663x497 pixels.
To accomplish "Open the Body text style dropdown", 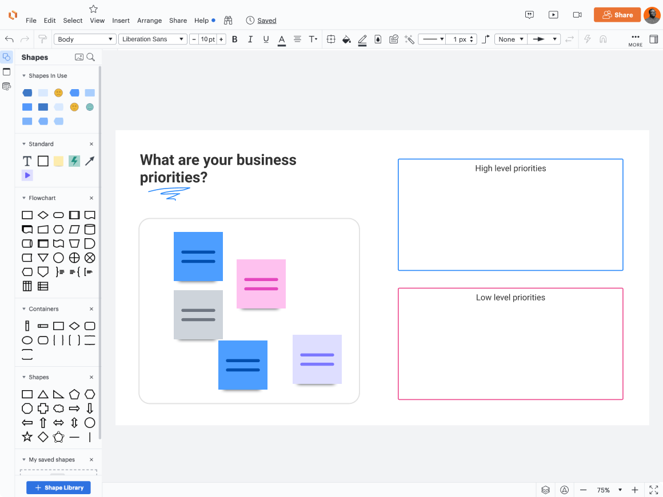I will (x=85, y=39).
